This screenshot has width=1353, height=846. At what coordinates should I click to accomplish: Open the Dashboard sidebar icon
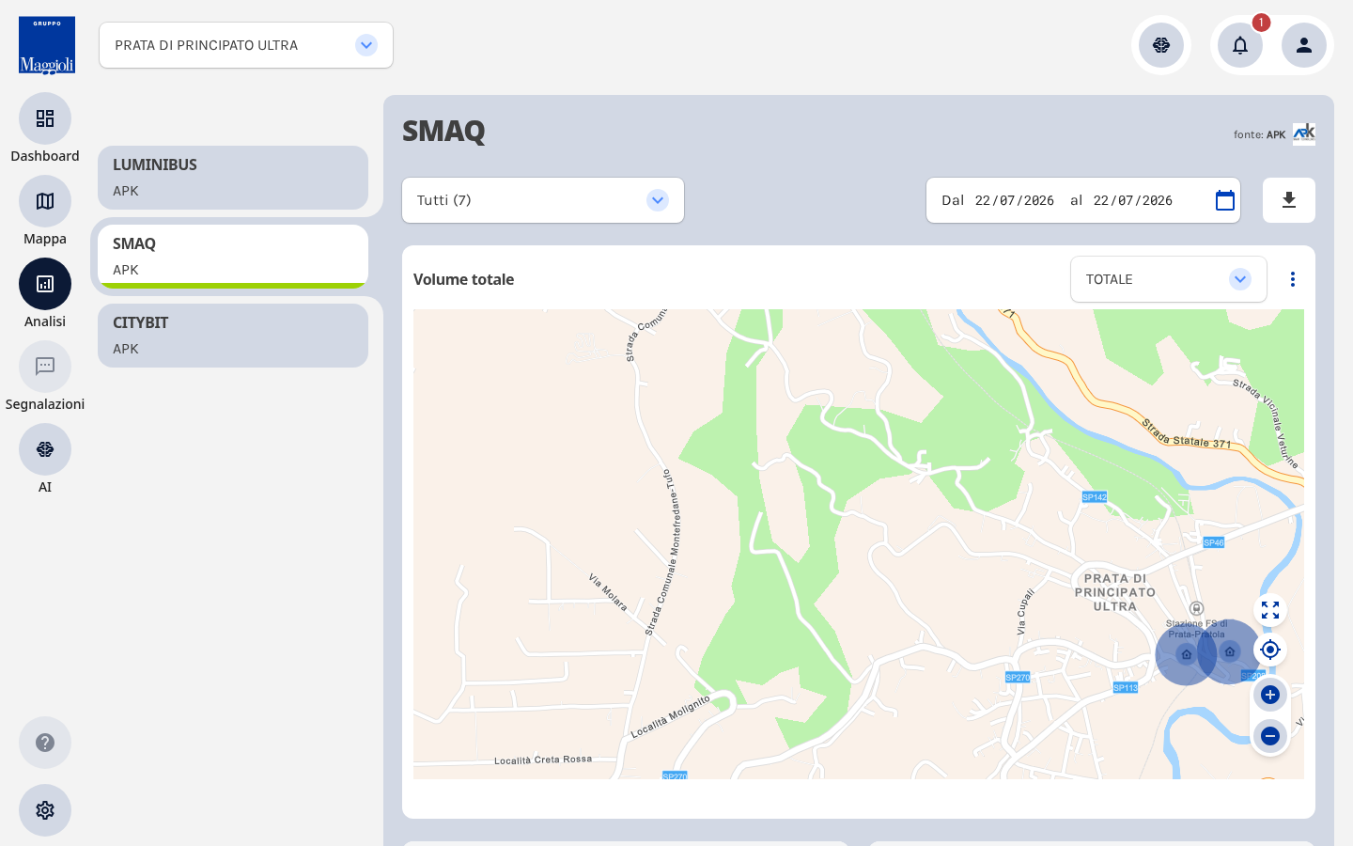pyautogui.click(x=45, y=118)
